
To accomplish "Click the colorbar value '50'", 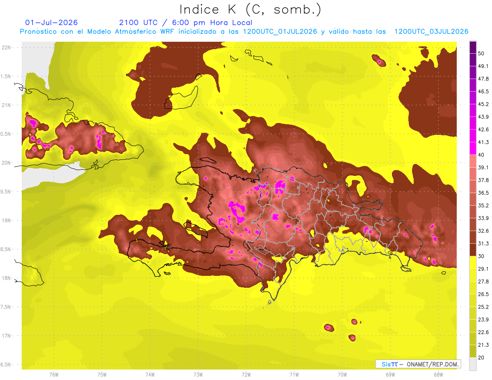I will pyautogui.click(x=481, y=54).
